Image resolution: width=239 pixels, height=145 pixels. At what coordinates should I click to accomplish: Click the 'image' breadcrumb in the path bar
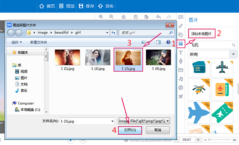pyautogui.click(x=43, y=32)
